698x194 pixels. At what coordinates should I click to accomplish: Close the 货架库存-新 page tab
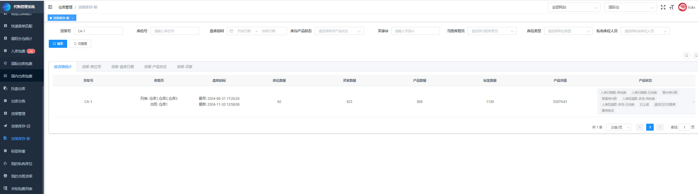click(72, 18)
